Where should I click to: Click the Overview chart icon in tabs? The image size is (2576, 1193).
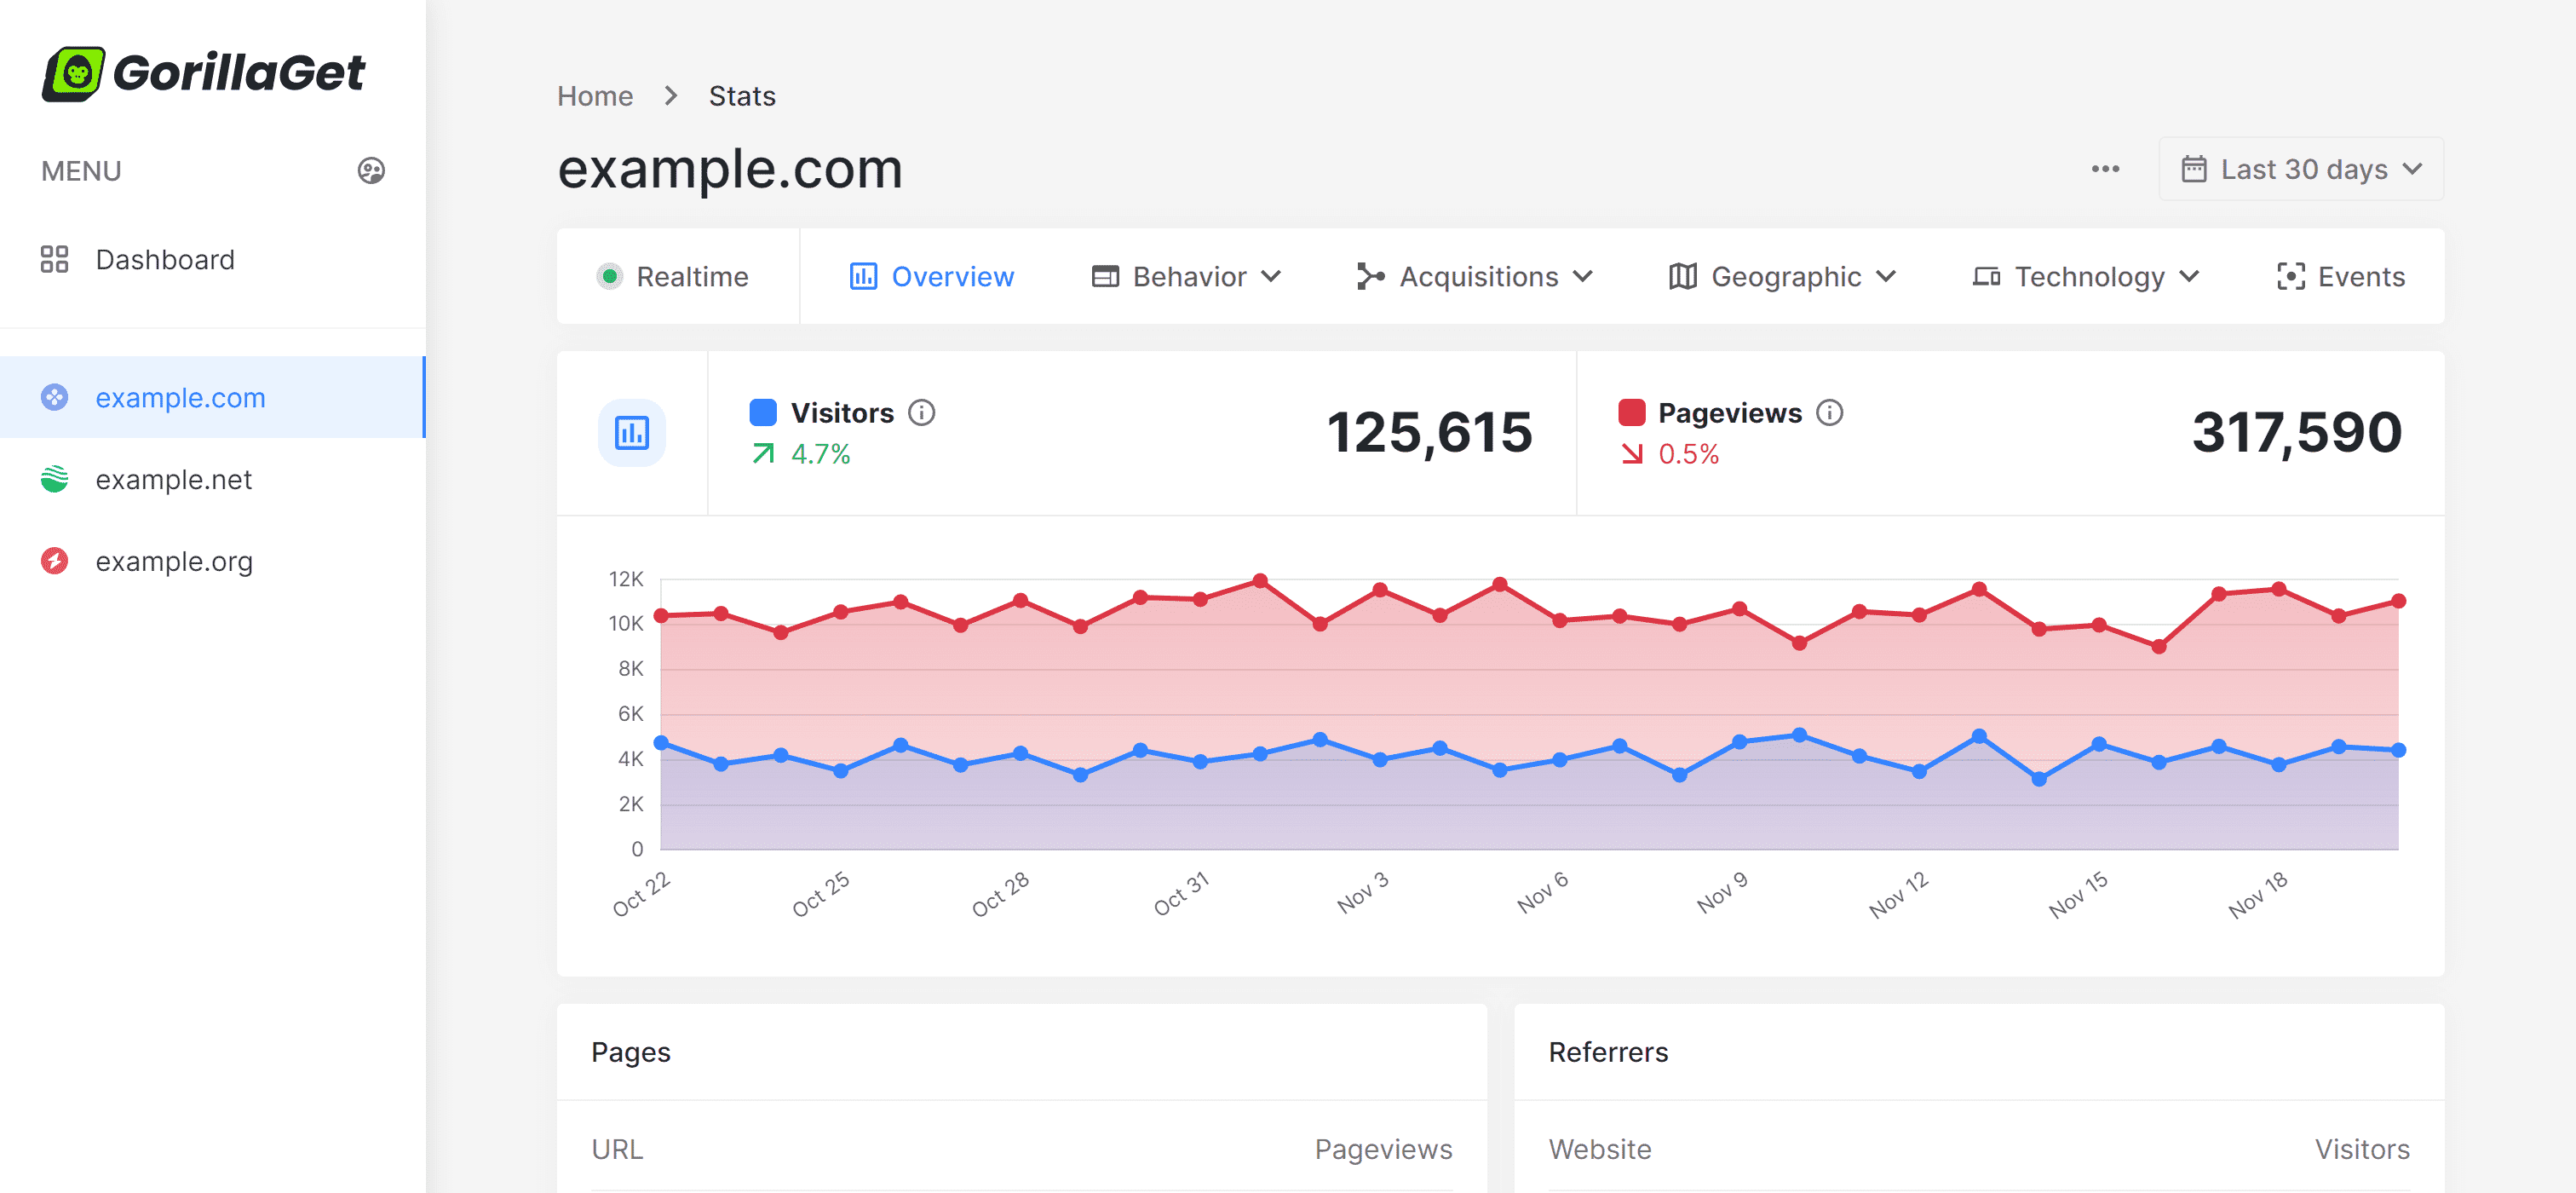[x=863, y=276]
